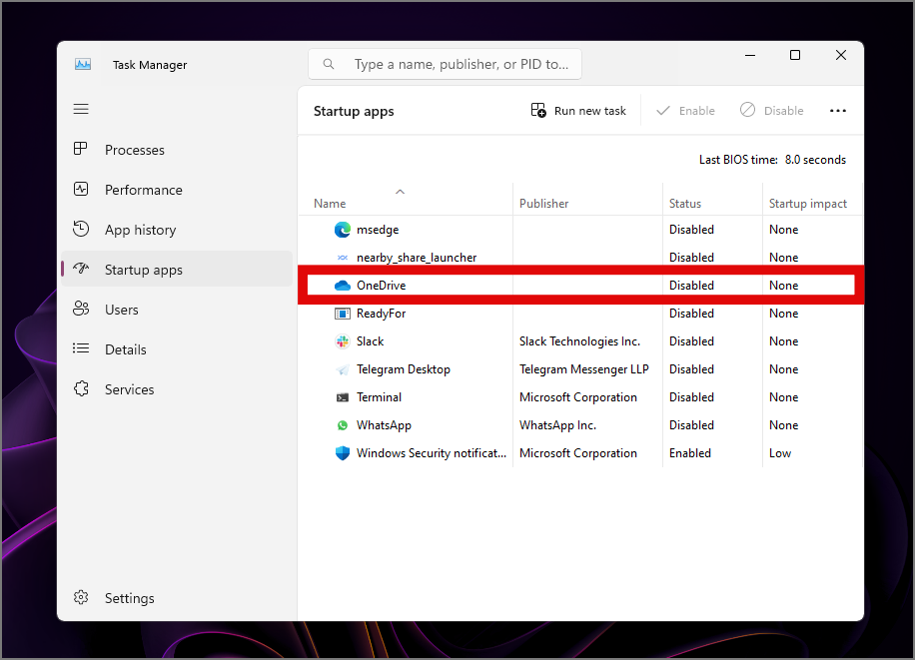
Task: Click the App history clock icon
Action: 81,229
